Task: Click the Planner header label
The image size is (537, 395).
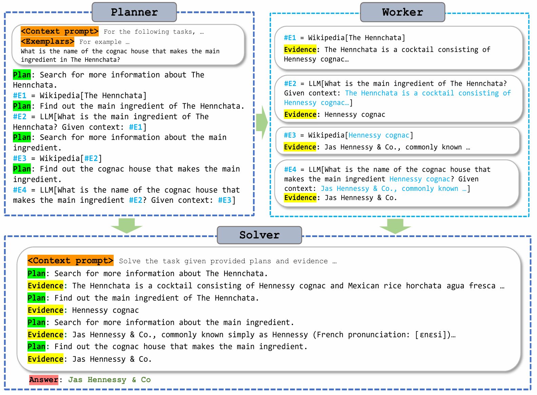Action: (x=134, y=12)
